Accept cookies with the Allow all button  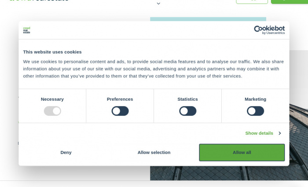(242, 152)
